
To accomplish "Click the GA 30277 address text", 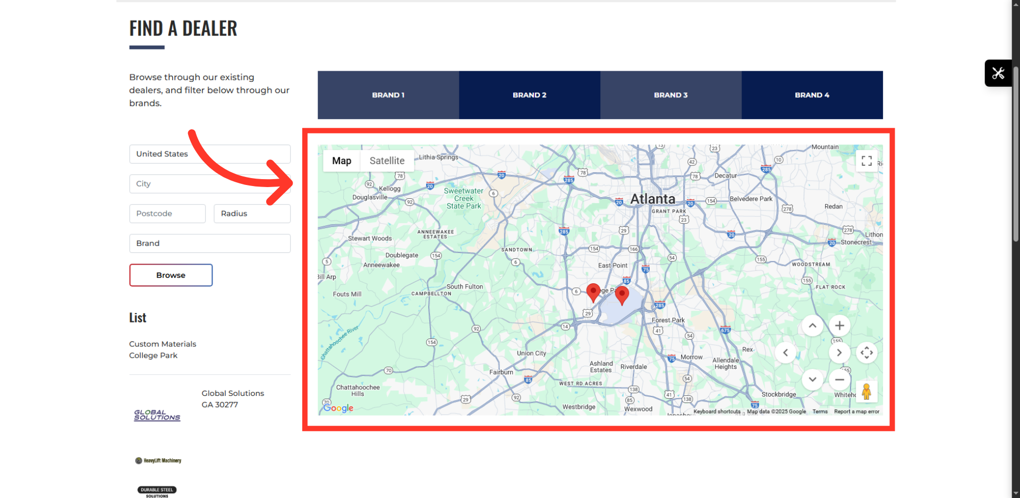I will (x=219, y=404).
